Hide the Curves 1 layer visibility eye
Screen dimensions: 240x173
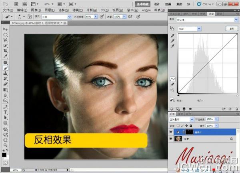pyautogui.click(x=171, y=131)
